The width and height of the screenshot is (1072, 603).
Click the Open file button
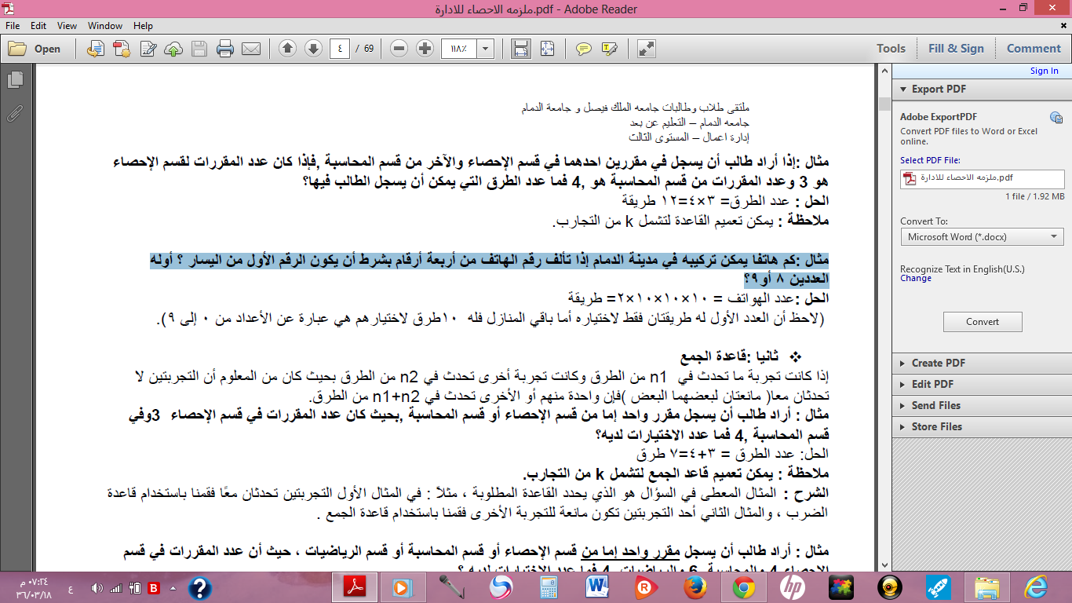[35, 49]
